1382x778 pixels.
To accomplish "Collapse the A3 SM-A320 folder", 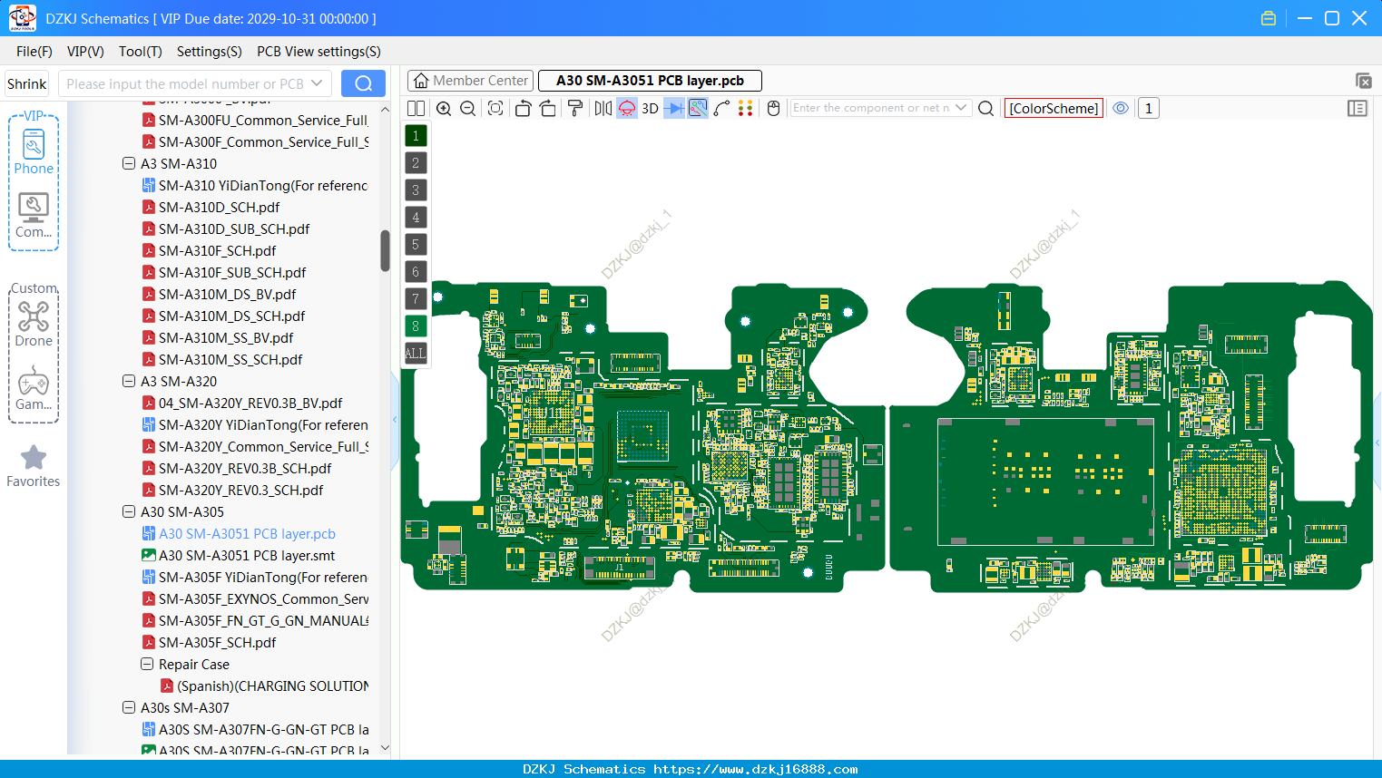I will click(x=129, y=382).
